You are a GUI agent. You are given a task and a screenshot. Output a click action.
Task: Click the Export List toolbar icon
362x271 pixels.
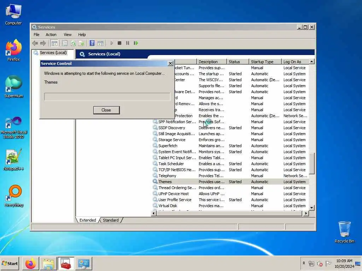(81, 43)
